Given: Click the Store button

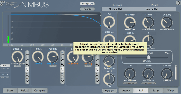Looking at the screenshot, I should click(10, 90).
